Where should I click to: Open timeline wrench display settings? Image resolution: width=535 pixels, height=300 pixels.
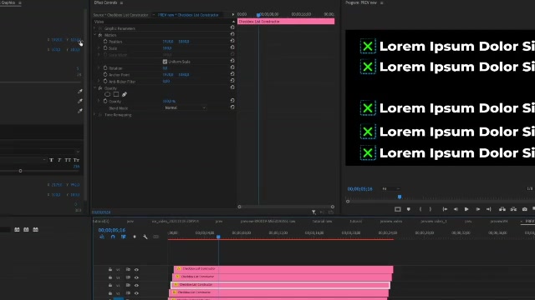[145, 237]
